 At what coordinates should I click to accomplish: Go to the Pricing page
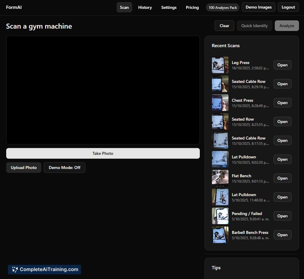click(192, 7)
